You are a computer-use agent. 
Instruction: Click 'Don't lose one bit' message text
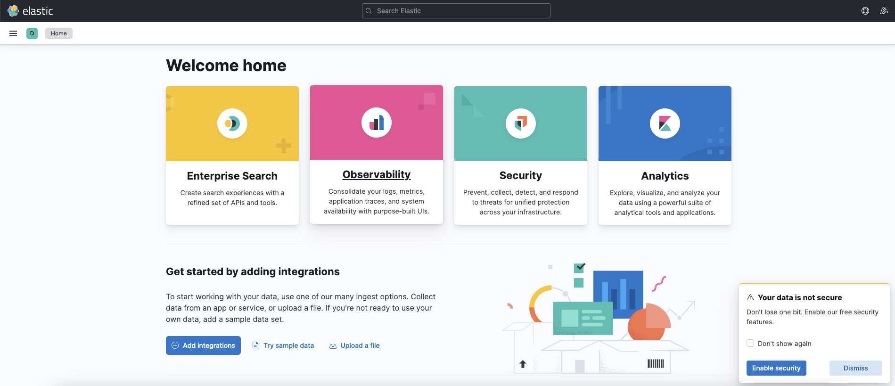pyautogui.click(x=813, y=317)
